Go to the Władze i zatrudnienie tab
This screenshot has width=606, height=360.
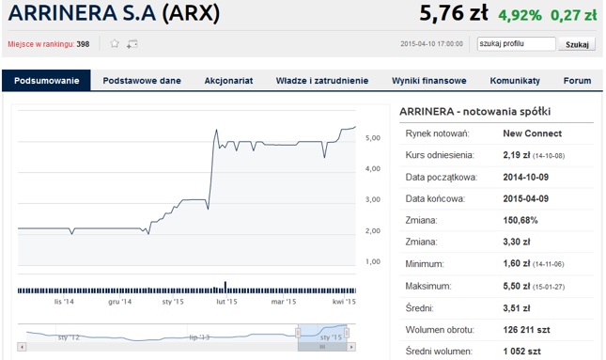(322, 81)
